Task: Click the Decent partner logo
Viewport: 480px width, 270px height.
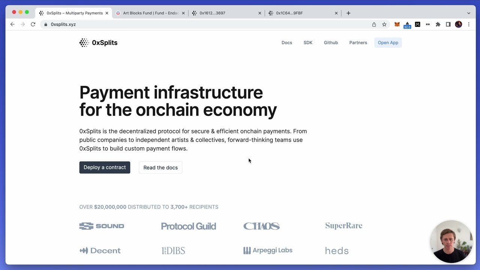Action: coord(100,250)
